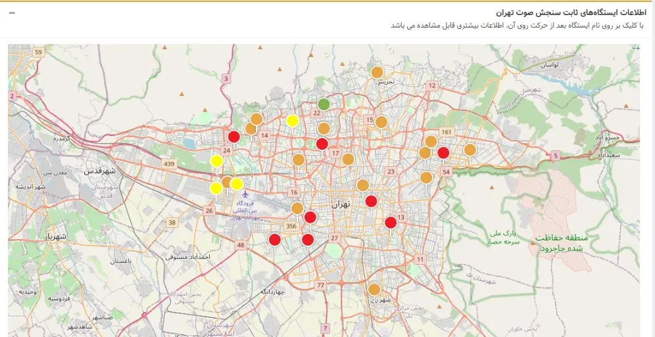The height and width of the screenshot is (337, 655).
Task: Select orange marker right of route 15 shield
Action: point(381,122)
